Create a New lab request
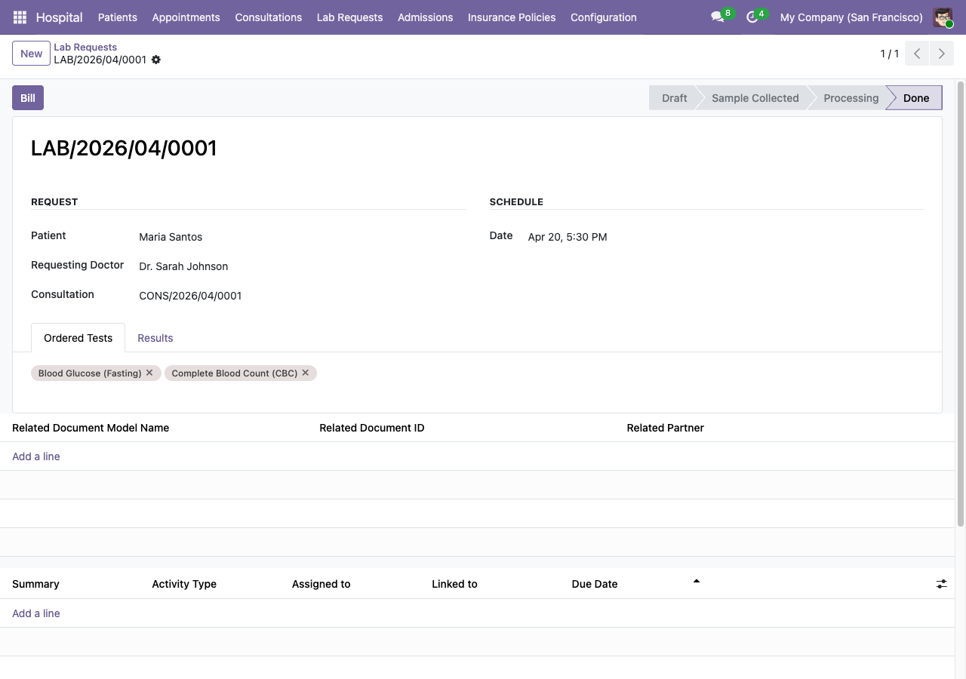 [x=32, y=54]
